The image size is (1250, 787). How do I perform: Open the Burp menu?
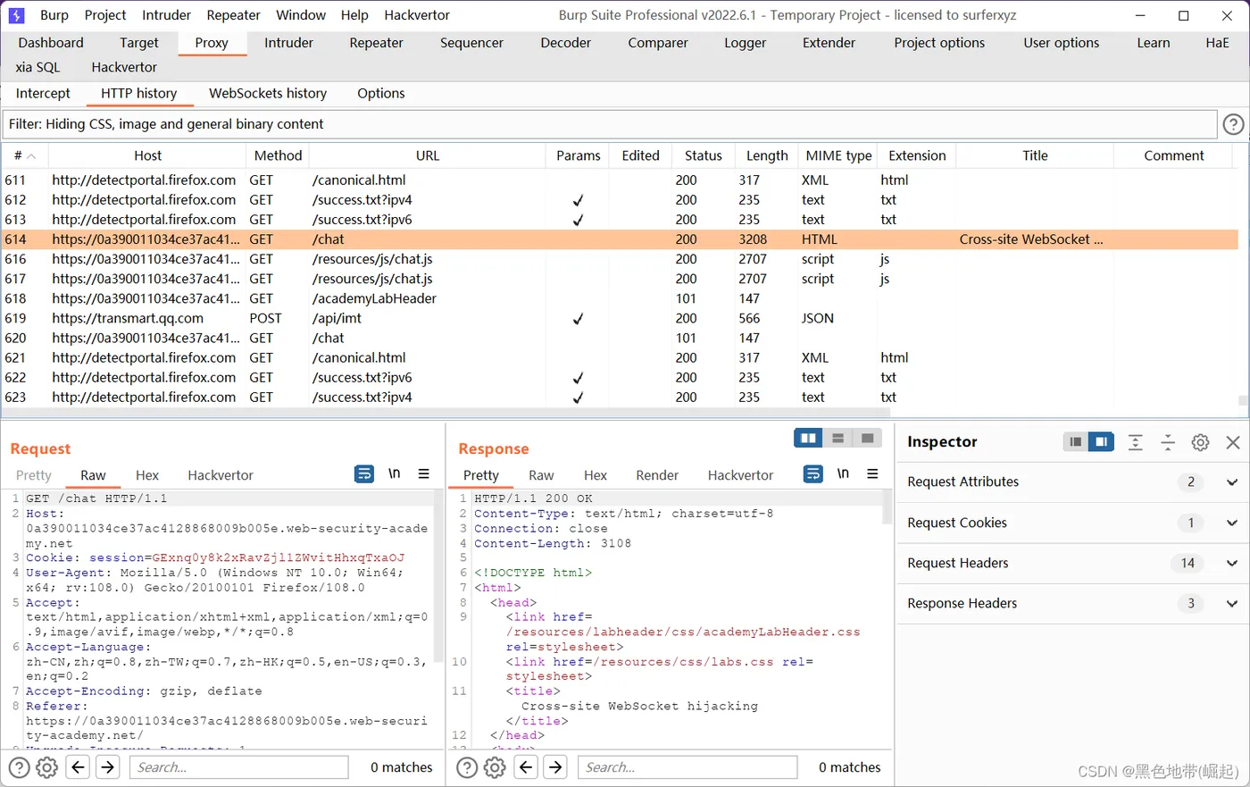[x=54, y=15]
